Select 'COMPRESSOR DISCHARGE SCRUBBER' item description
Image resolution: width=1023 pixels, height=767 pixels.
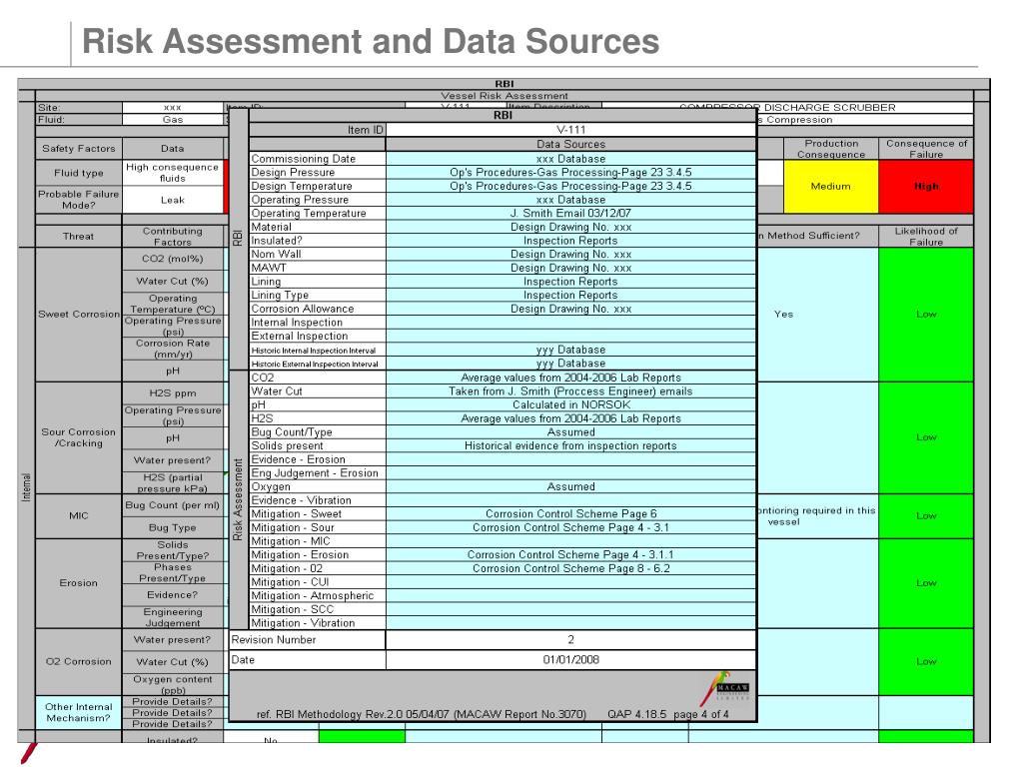(787, 108)
